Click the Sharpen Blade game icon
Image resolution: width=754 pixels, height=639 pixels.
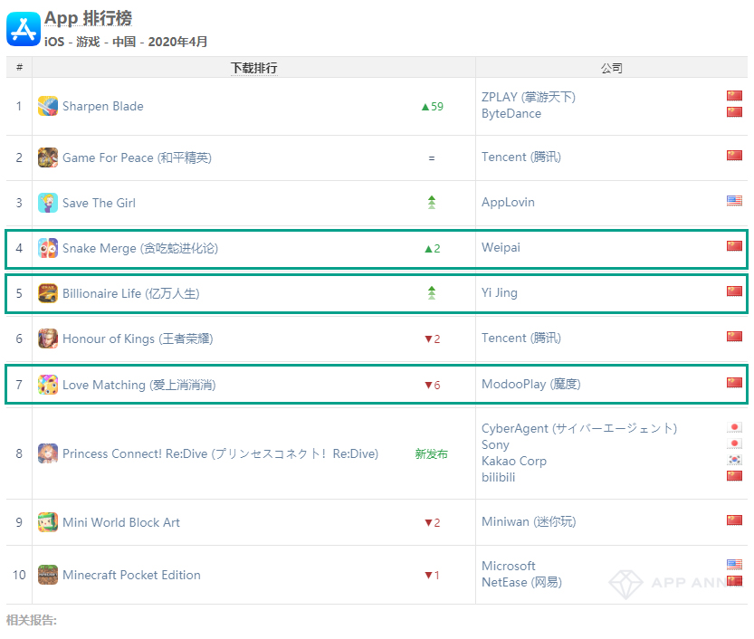pos(48,106)
